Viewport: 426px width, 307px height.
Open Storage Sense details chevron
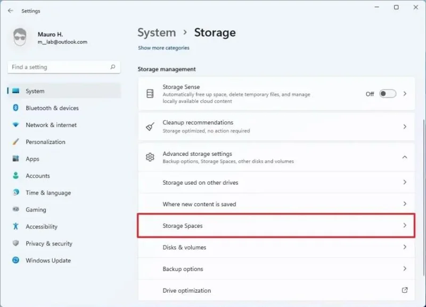point(405,94)
